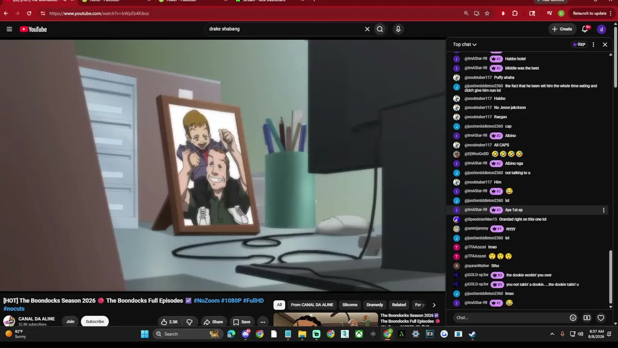Go to YouTube home via the logo

33,29
